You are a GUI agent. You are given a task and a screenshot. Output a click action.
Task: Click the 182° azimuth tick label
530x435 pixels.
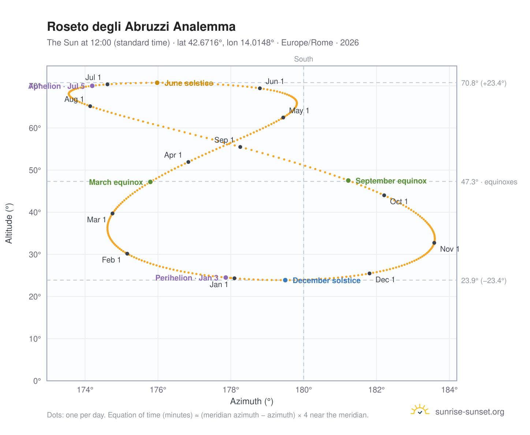(377, 389)
